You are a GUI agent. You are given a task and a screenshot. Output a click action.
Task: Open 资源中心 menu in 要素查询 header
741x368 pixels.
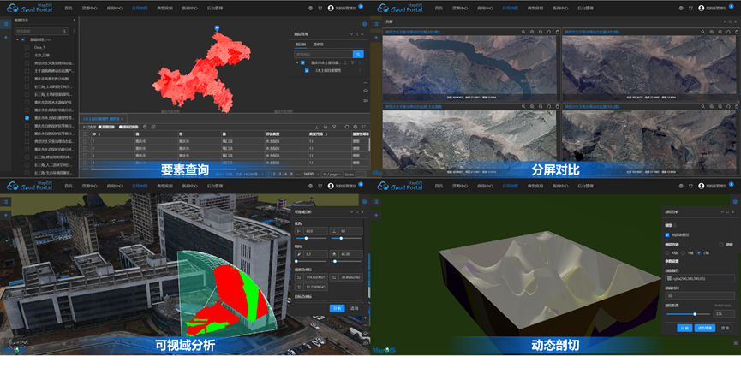coord(89,8)
